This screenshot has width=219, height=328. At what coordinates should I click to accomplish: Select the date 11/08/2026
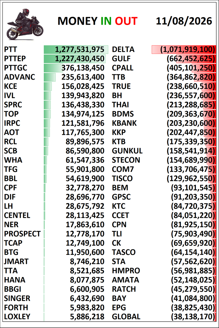click(x=184, y=21)
